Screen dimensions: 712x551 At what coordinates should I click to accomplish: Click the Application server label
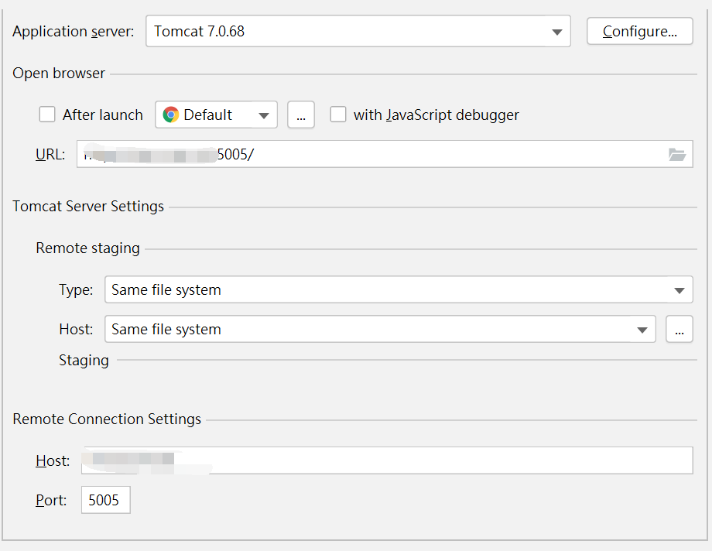[74, 32]
